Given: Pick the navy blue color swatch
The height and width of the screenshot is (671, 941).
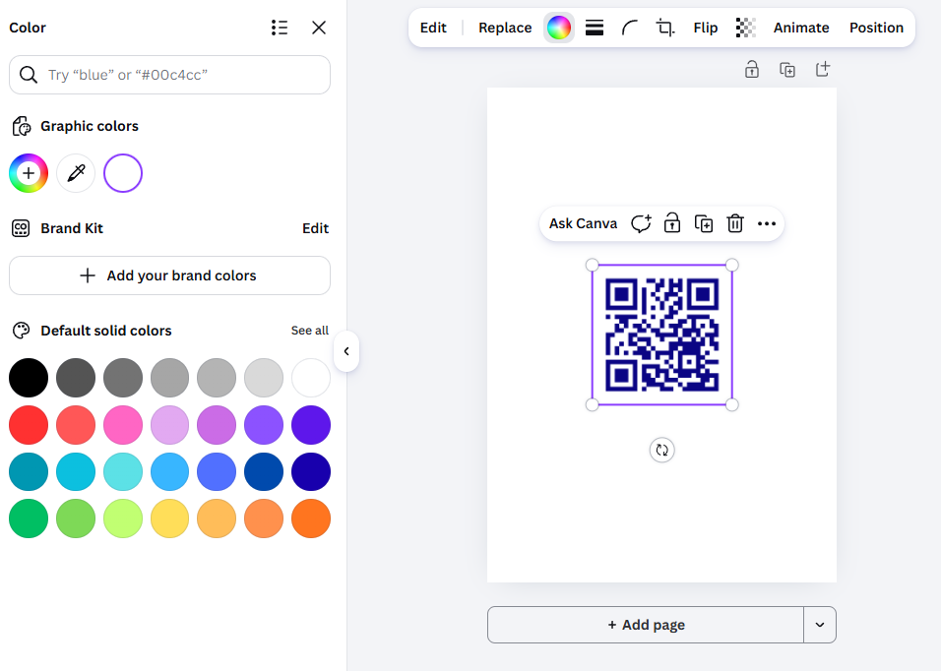Looking at the screenshot, I should [311, 472].
